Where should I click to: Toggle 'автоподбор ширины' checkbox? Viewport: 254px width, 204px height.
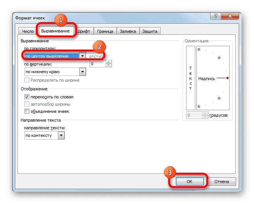point(27,104)
